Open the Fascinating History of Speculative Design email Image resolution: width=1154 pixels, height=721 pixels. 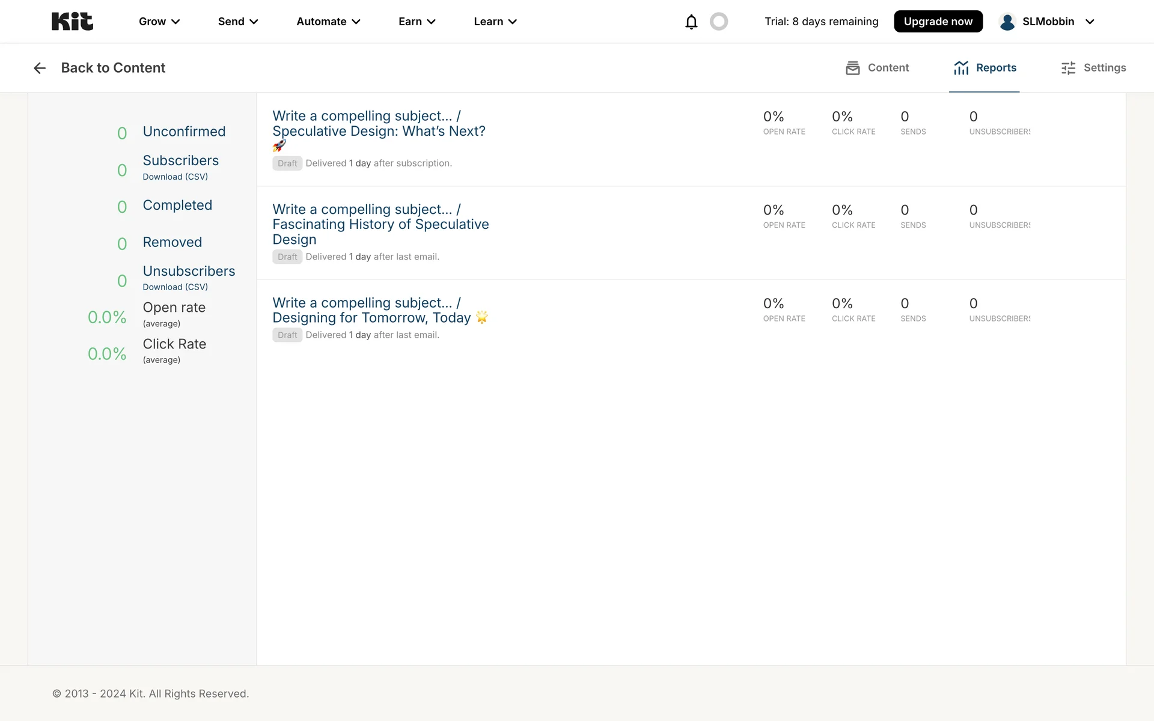pos(380,224)
